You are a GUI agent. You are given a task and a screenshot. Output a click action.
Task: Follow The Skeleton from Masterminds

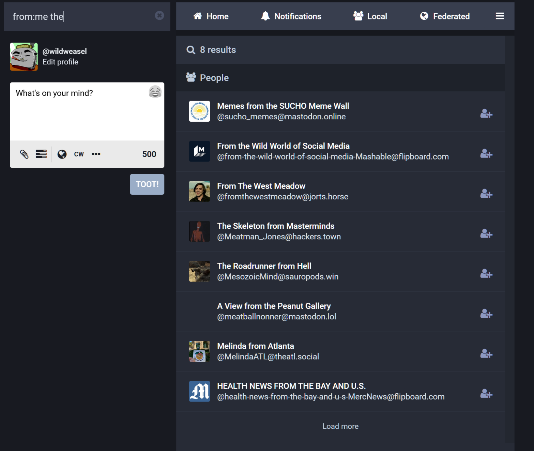tap(486, 234)
